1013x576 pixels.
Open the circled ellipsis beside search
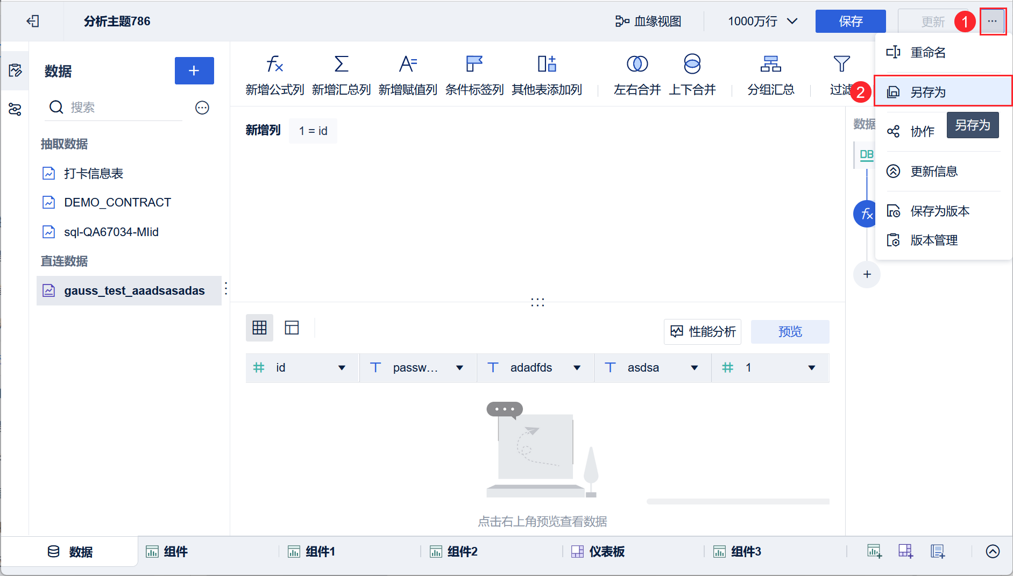202,108
